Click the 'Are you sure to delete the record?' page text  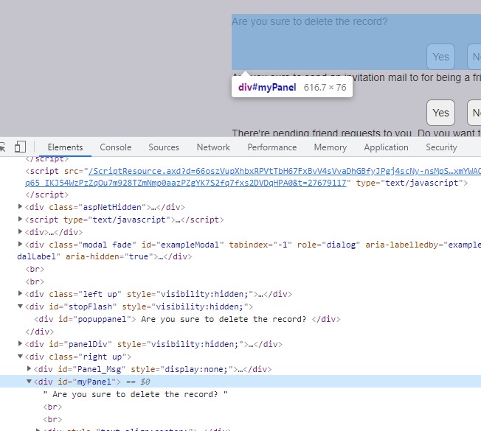[310, 21]
